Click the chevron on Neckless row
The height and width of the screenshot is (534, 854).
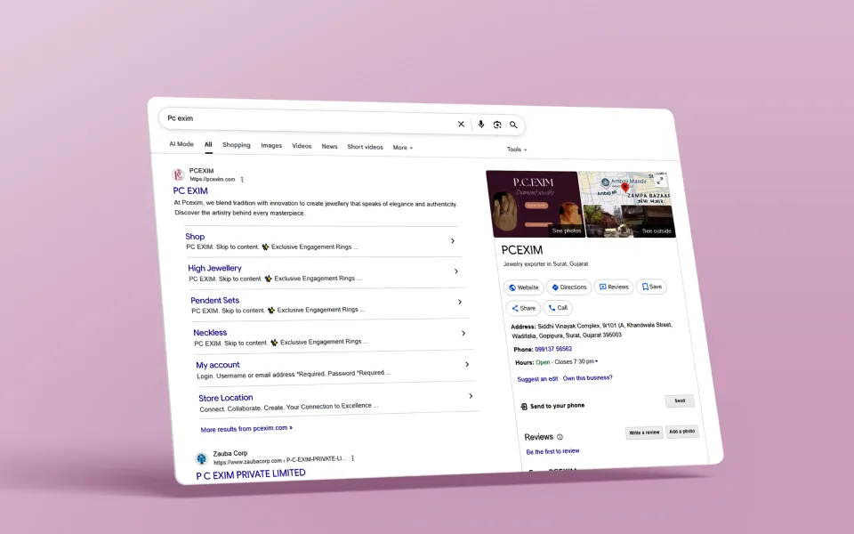tap(463, 333)
